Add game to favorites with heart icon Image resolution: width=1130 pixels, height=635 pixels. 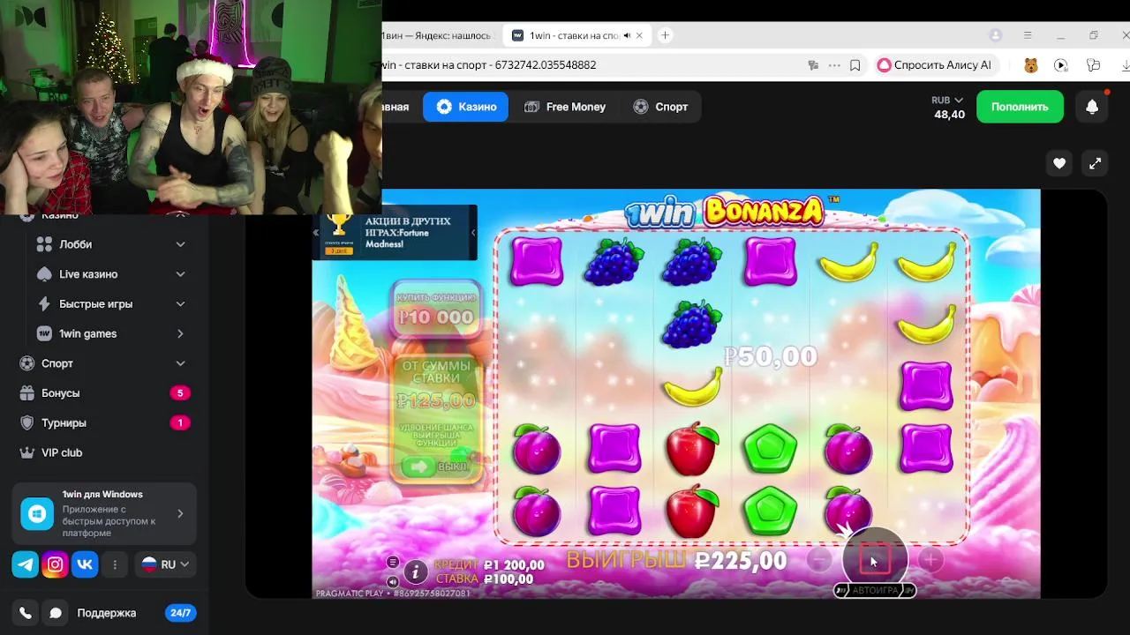tap(1059, 163)
